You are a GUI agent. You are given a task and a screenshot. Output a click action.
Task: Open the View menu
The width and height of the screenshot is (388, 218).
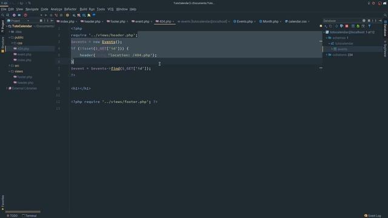click(x=19, y=9)
